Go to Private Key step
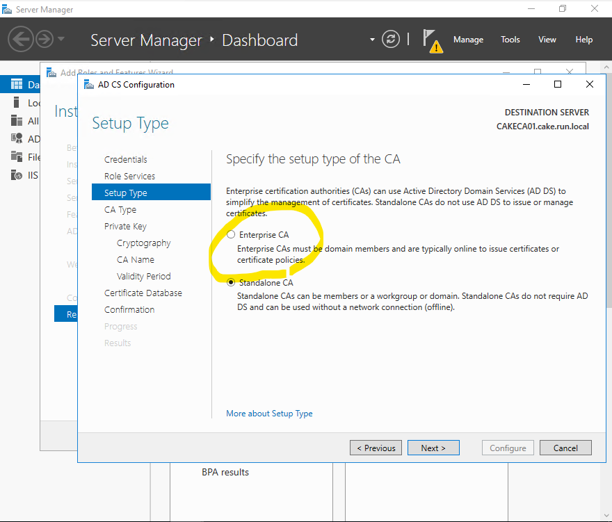Screen dimensions: 612x522 click(125, 227)
